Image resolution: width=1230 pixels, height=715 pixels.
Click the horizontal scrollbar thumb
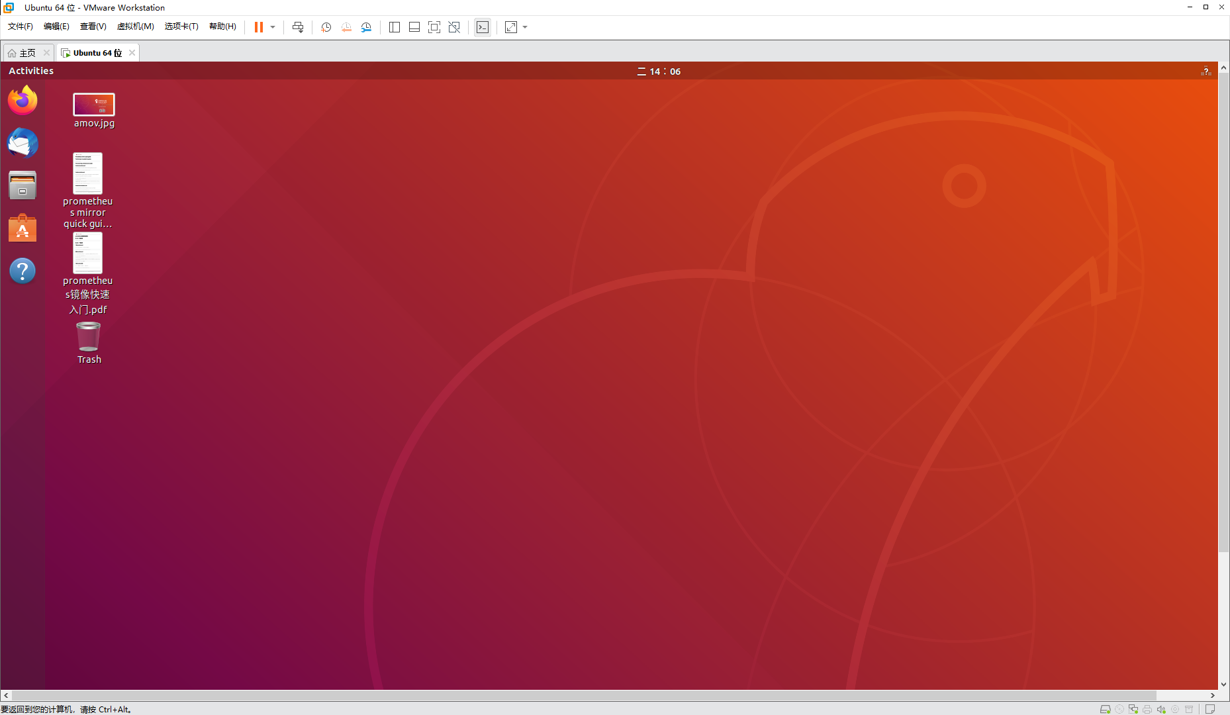tap(584, 696)
